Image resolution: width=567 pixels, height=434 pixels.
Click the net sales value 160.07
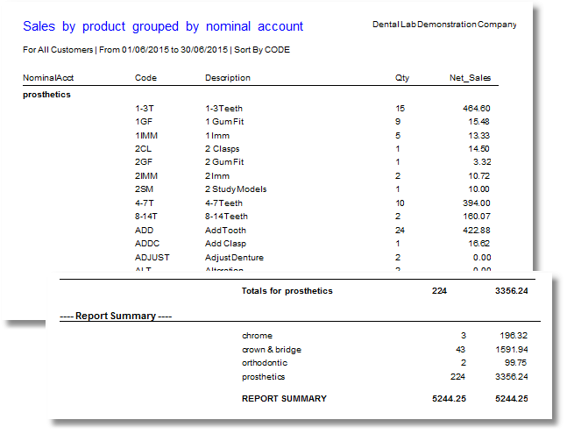477,216
